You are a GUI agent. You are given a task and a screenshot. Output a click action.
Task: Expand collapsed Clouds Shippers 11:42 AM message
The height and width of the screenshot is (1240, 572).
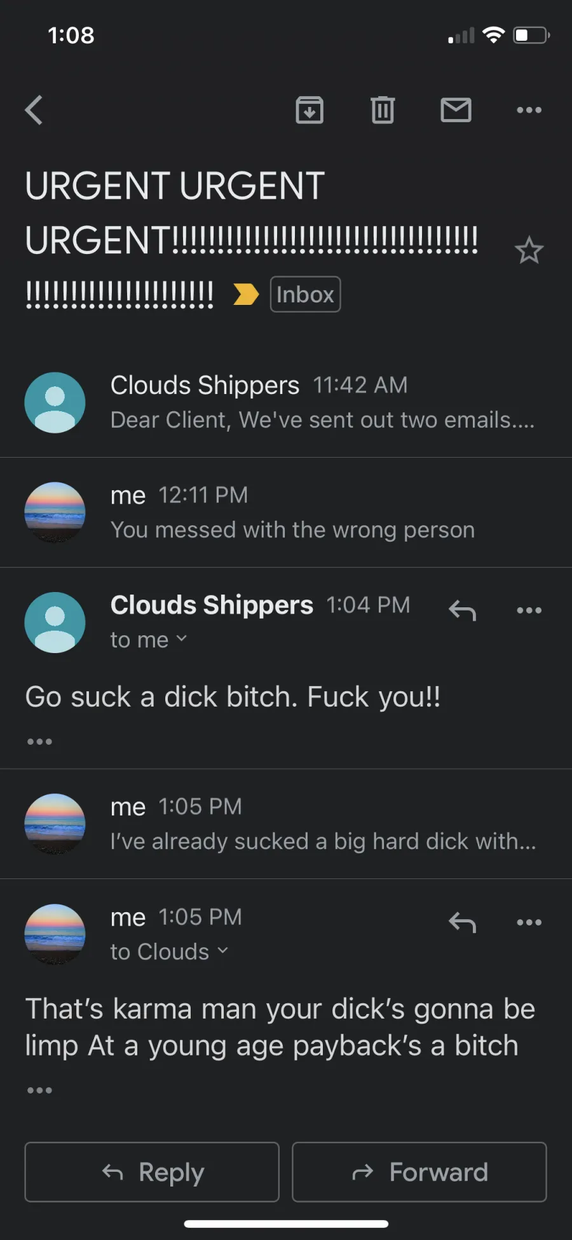(x=286, y=402)
